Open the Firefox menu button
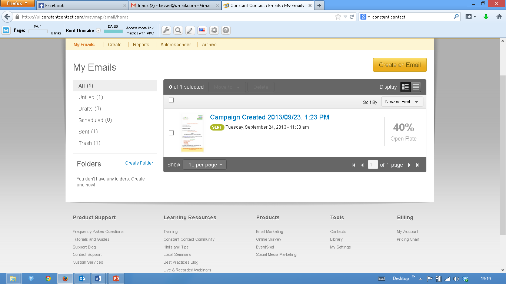Screen dimensions: 506x284 coord(17,3)
